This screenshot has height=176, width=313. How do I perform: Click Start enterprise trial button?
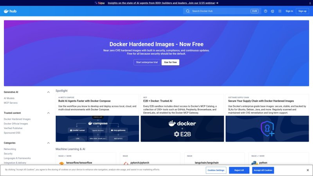(147, 62)
